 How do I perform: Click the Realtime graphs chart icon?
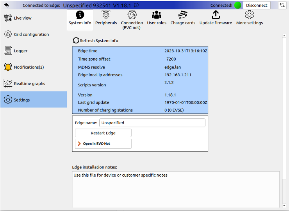8,83
